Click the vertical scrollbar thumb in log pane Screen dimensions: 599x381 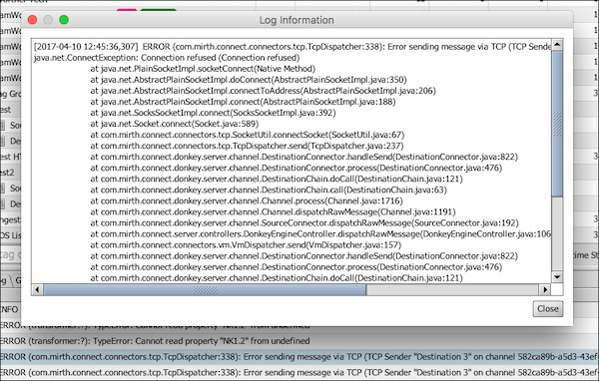coord(557,124)
